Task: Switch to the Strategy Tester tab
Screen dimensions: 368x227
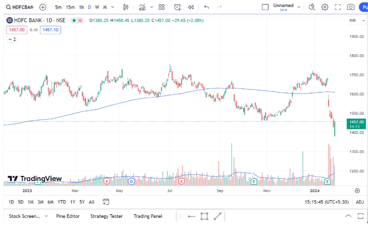Action: [x=106, y=216]
